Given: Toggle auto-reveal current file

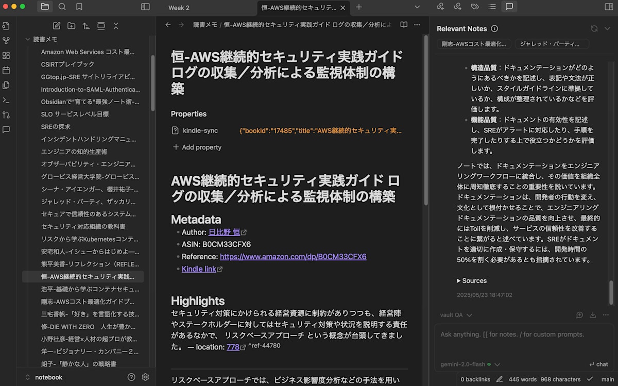Looking at the screenshot, I should tap(101, 26).
